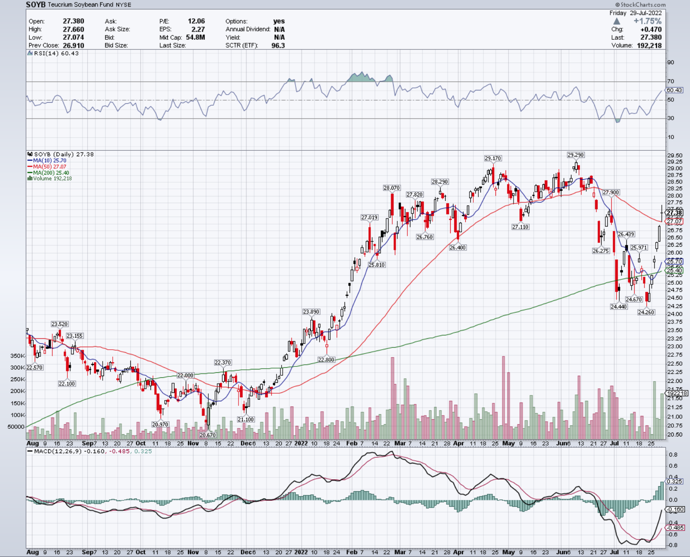Click the Friday 29-Jul-2022 date
690x557 pixels.
pos(636,13)
